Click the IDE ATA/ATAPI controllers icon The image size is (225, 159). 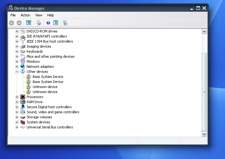point(23,36)
